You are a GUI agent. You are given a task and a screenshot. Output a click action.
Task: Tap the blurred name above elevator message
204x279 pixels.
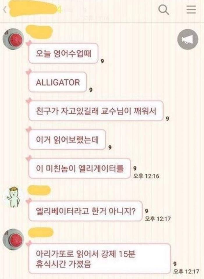(39, 190)
